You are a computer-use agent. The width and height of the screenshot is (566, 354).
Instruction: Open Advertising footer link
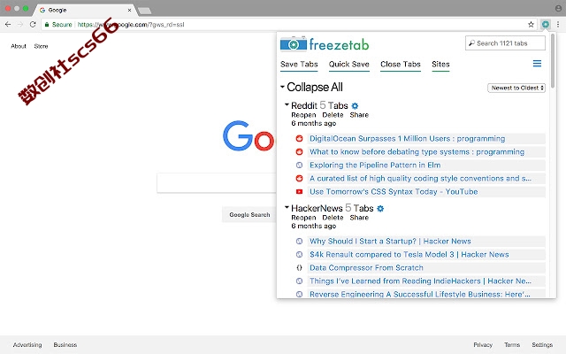27,345
